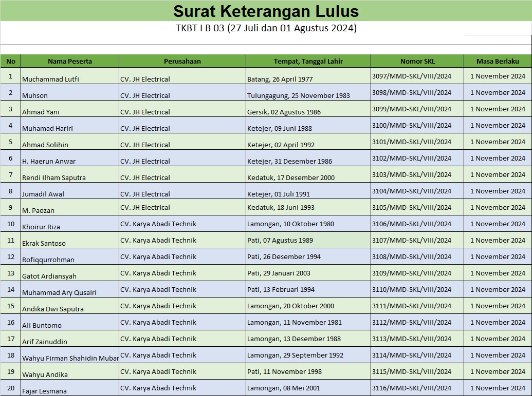Image resolution: width=532 pixels, height=396 pixels.
Task: Click the 'Masa Berlaku' column header
Action: pyautogui.click(x=498, y=61)
